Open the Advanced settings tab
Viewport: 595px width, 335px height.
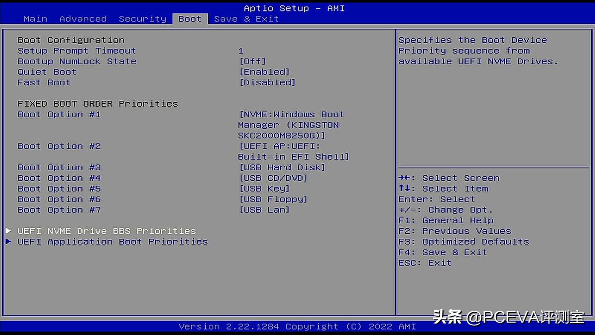tap(83, 18)
